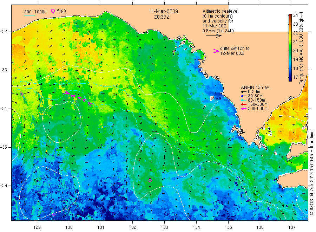This screenshot has width=316, height=232.
Task: Click the black 0-30m ANMN arrow
Action: 244,92
